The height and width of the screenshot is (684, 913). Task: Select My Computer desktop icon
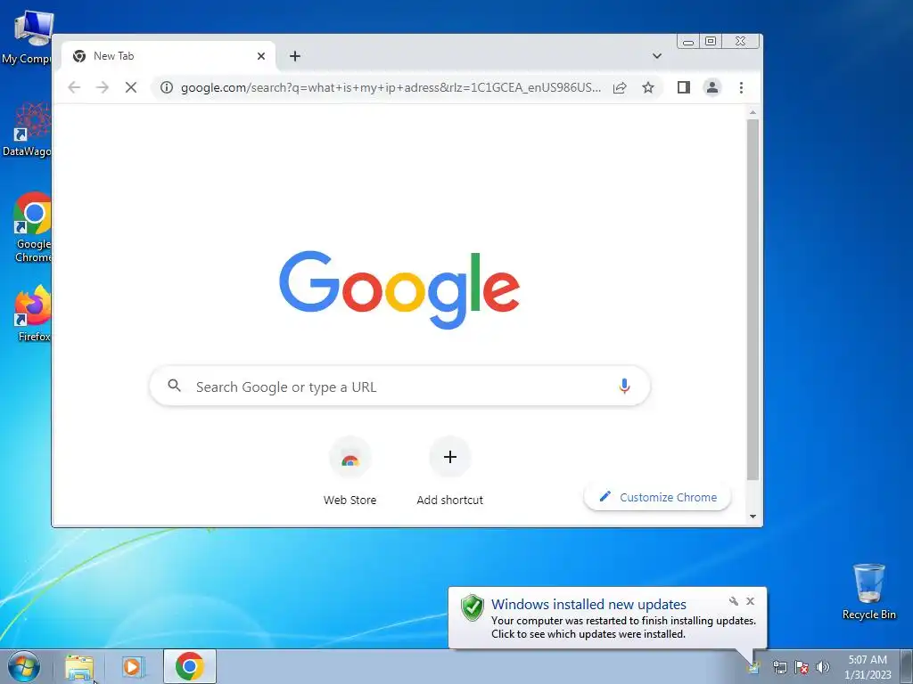(x=27, y=37)
